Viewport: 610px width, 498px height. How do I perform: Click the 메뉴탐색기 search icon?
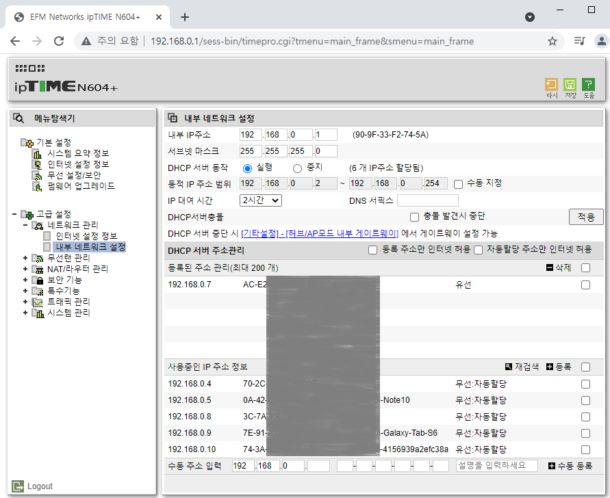click(x=18, y=118)
